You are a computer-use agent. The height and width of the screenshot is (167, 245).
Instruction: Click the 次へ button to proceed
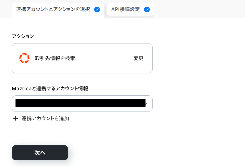coord(40,153)
